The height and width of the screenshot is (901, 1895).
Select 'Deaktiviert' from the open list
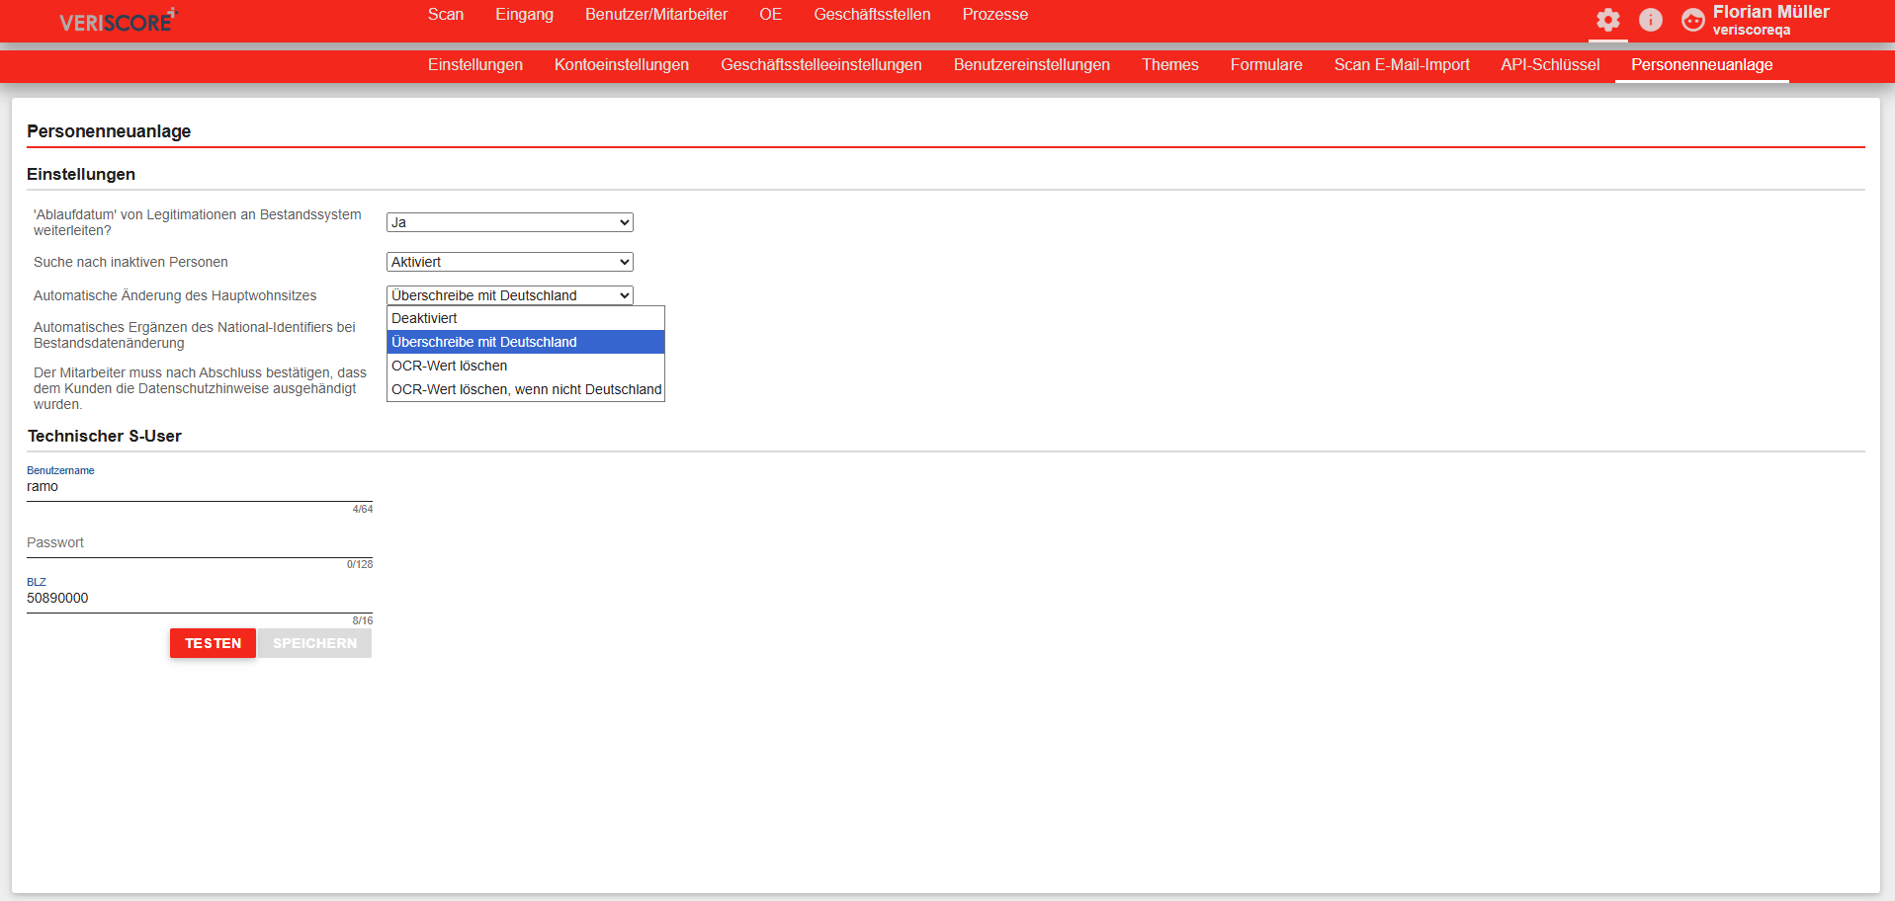tap(525, 318)
